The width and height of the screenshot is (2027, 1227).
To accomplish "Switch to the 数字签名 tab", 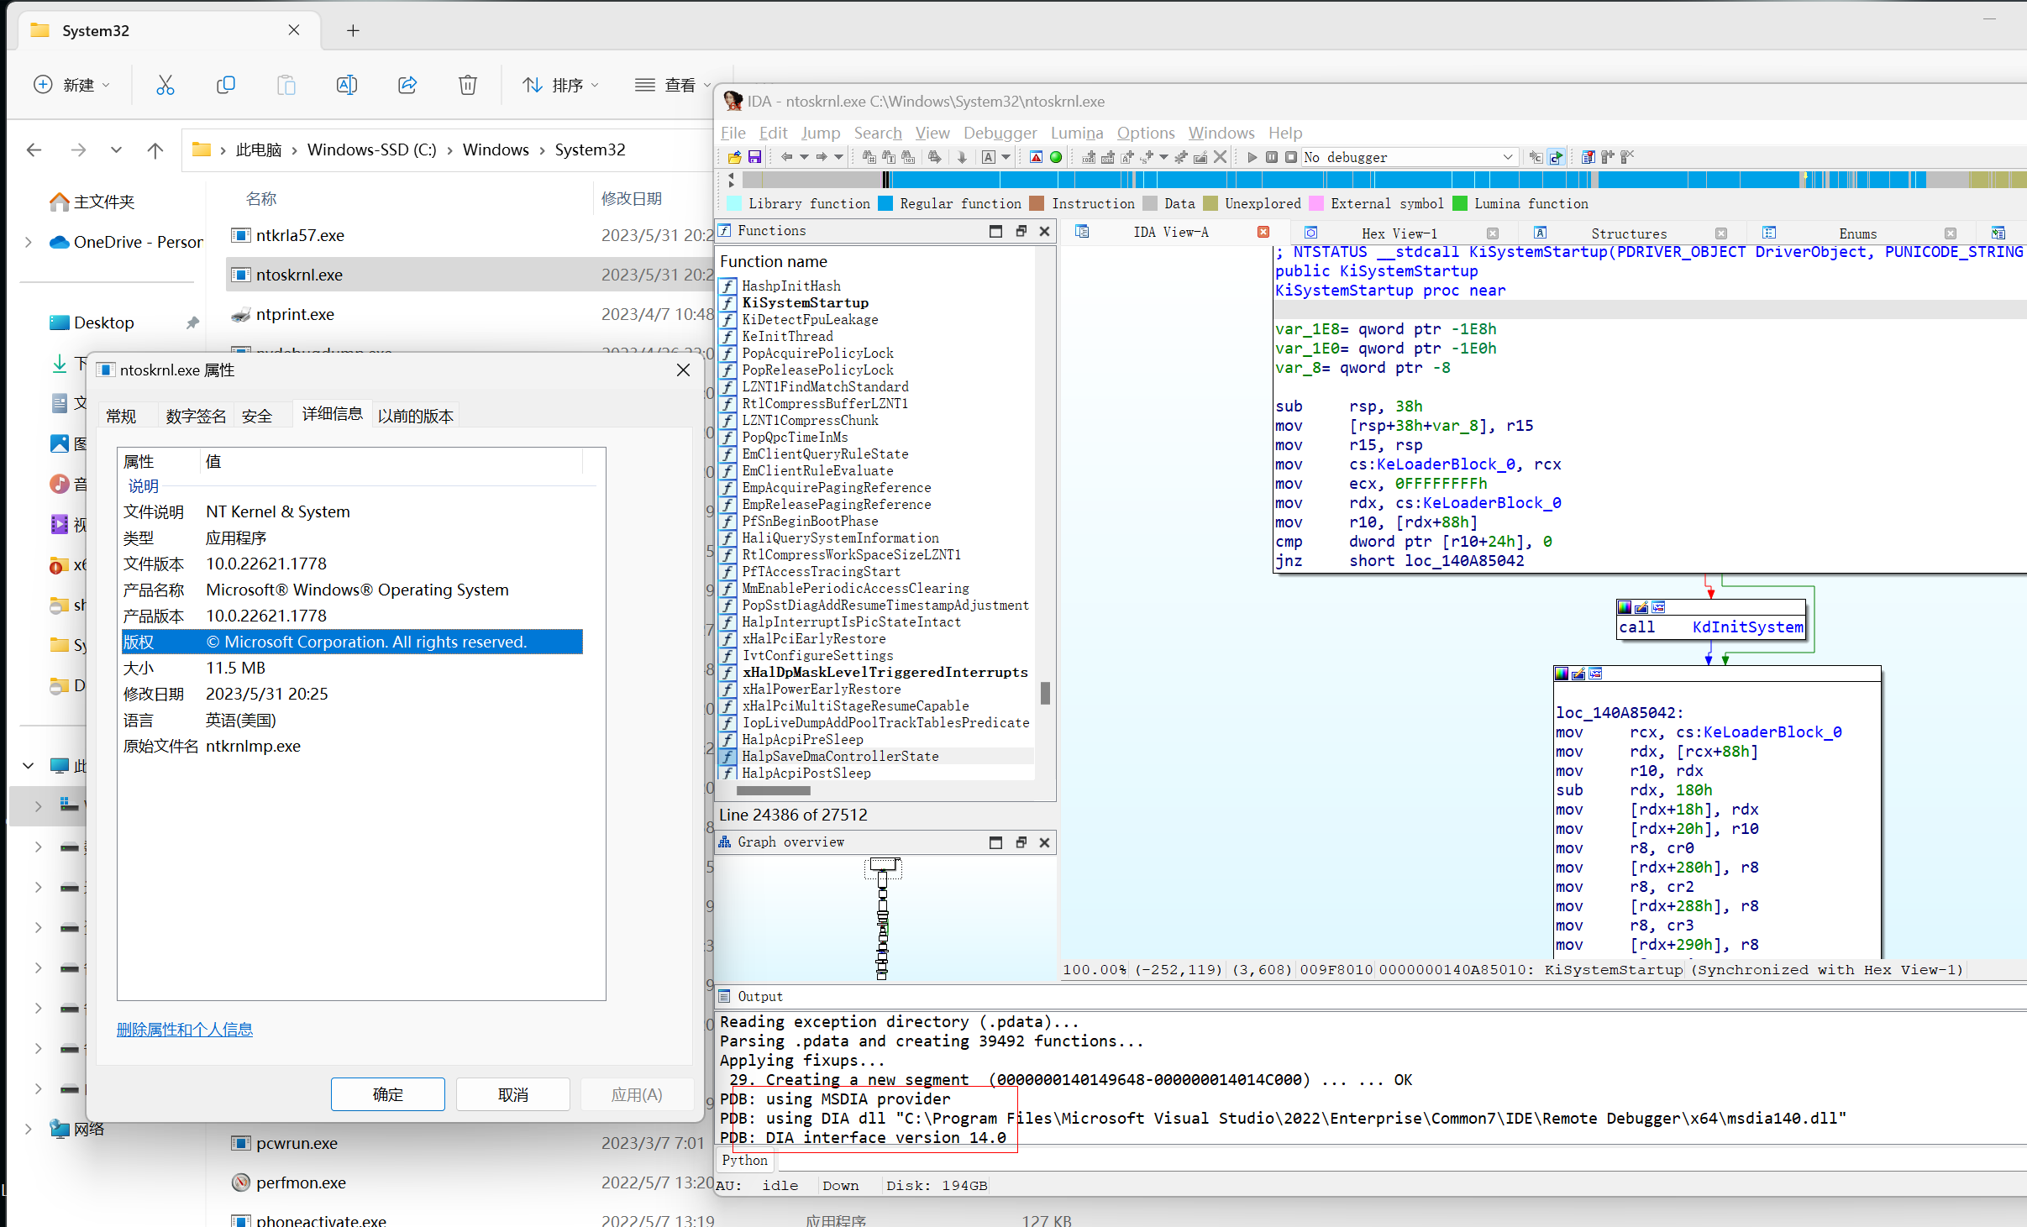I will coord(196,416).
